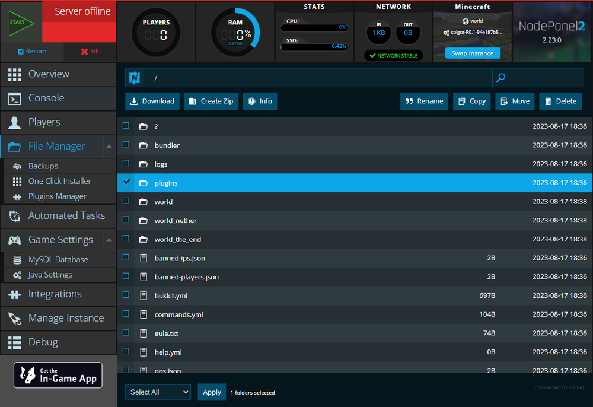
Task: Click the Debug sidebar icon
Action: tap(15, 342)
